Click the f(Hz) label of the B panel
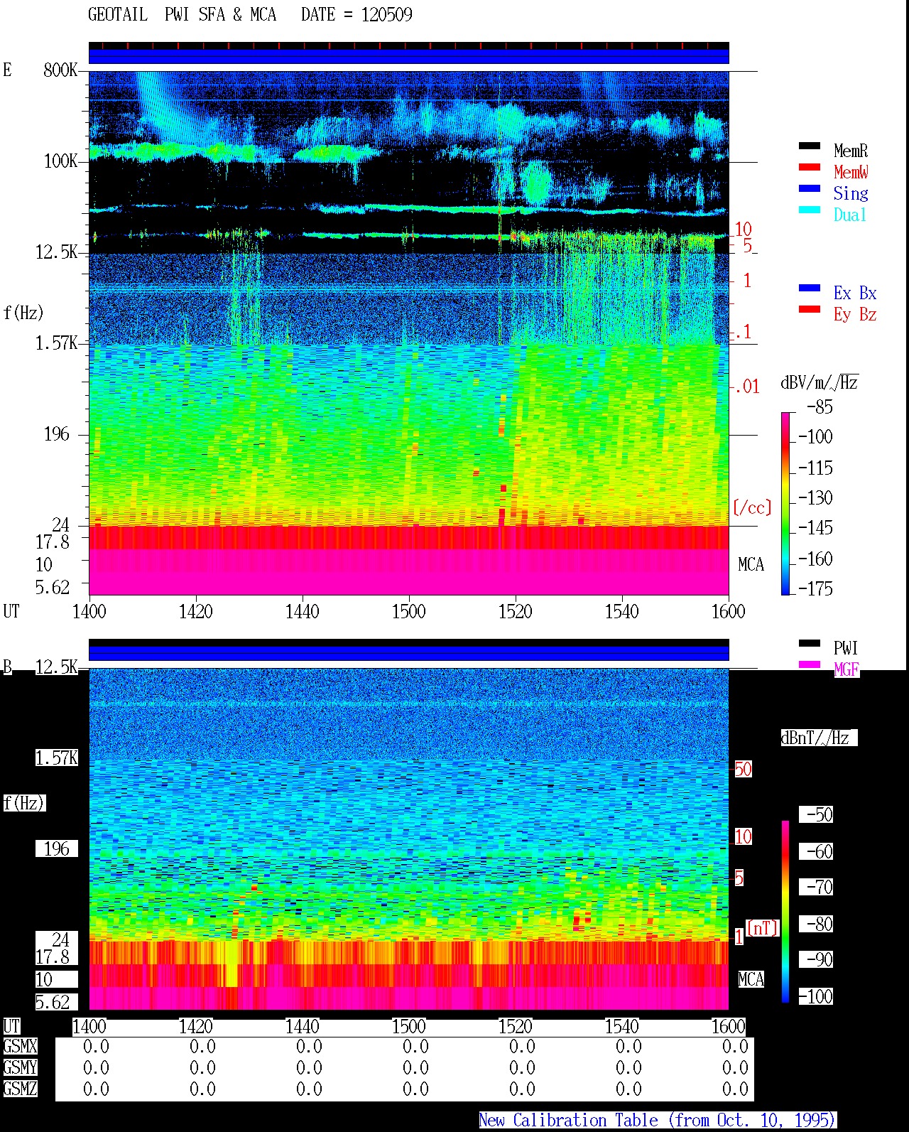Viewport: 909px width, 1132px height. [x=23, y=804]
